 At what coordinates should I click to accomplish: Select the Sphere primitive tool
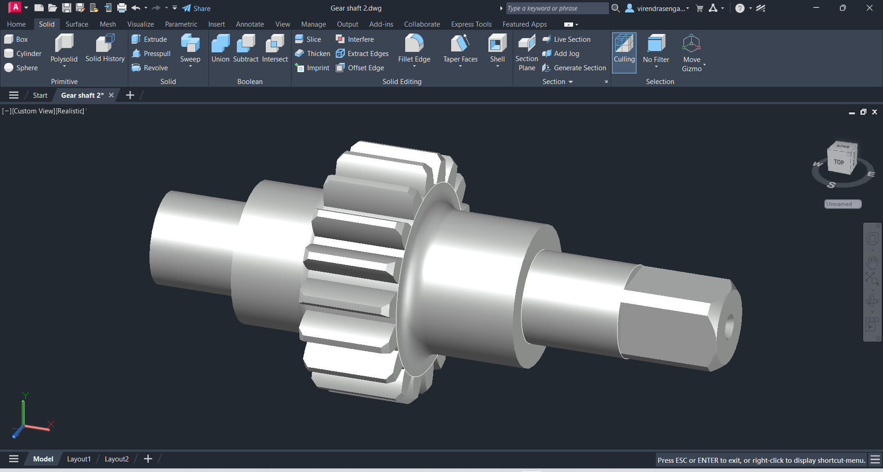pyautogui.click(x=21, y=68)
